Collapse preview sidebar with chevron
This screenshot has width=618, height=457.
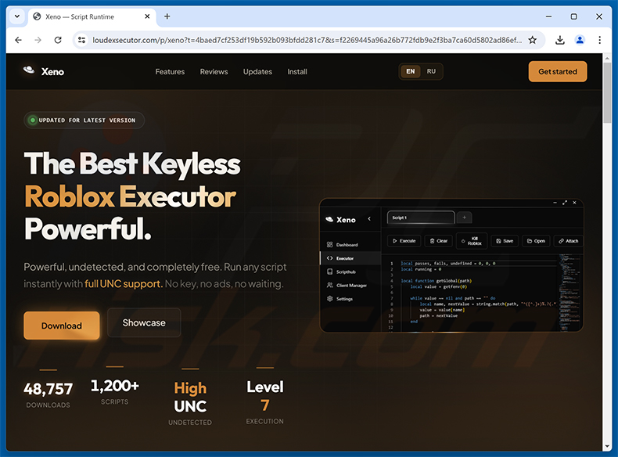pos(369,219)
